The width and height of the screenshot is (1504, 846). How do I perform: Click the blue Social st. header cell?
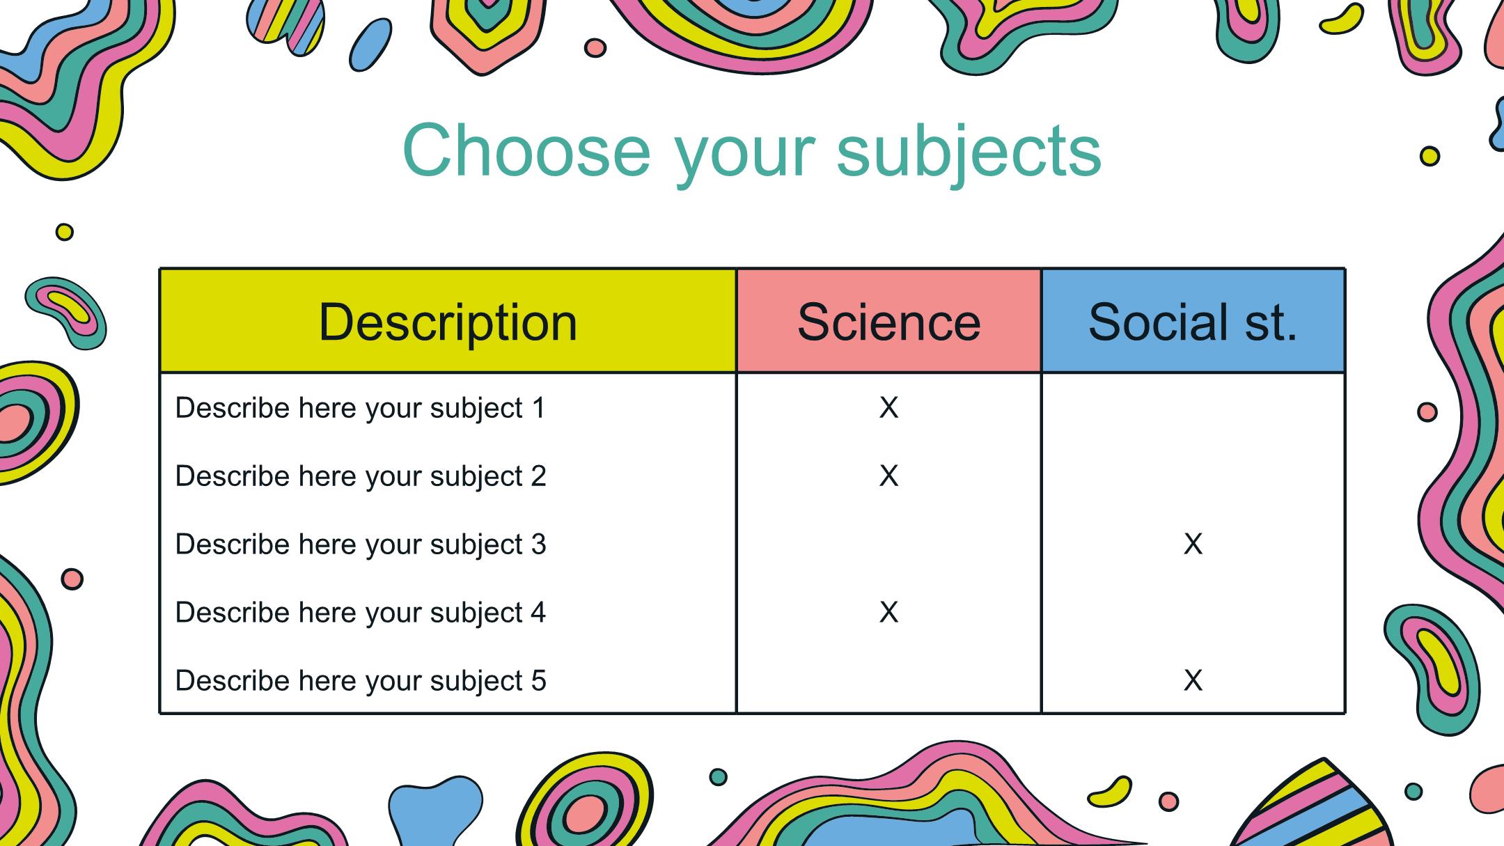click(x=1193, y=321)
